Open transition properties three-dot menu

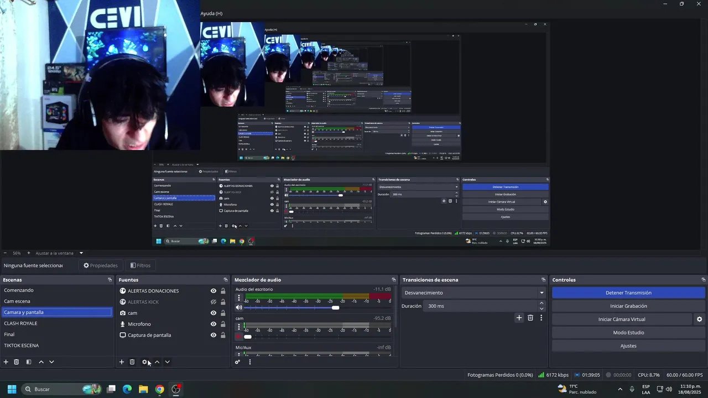tap(541, 318)
